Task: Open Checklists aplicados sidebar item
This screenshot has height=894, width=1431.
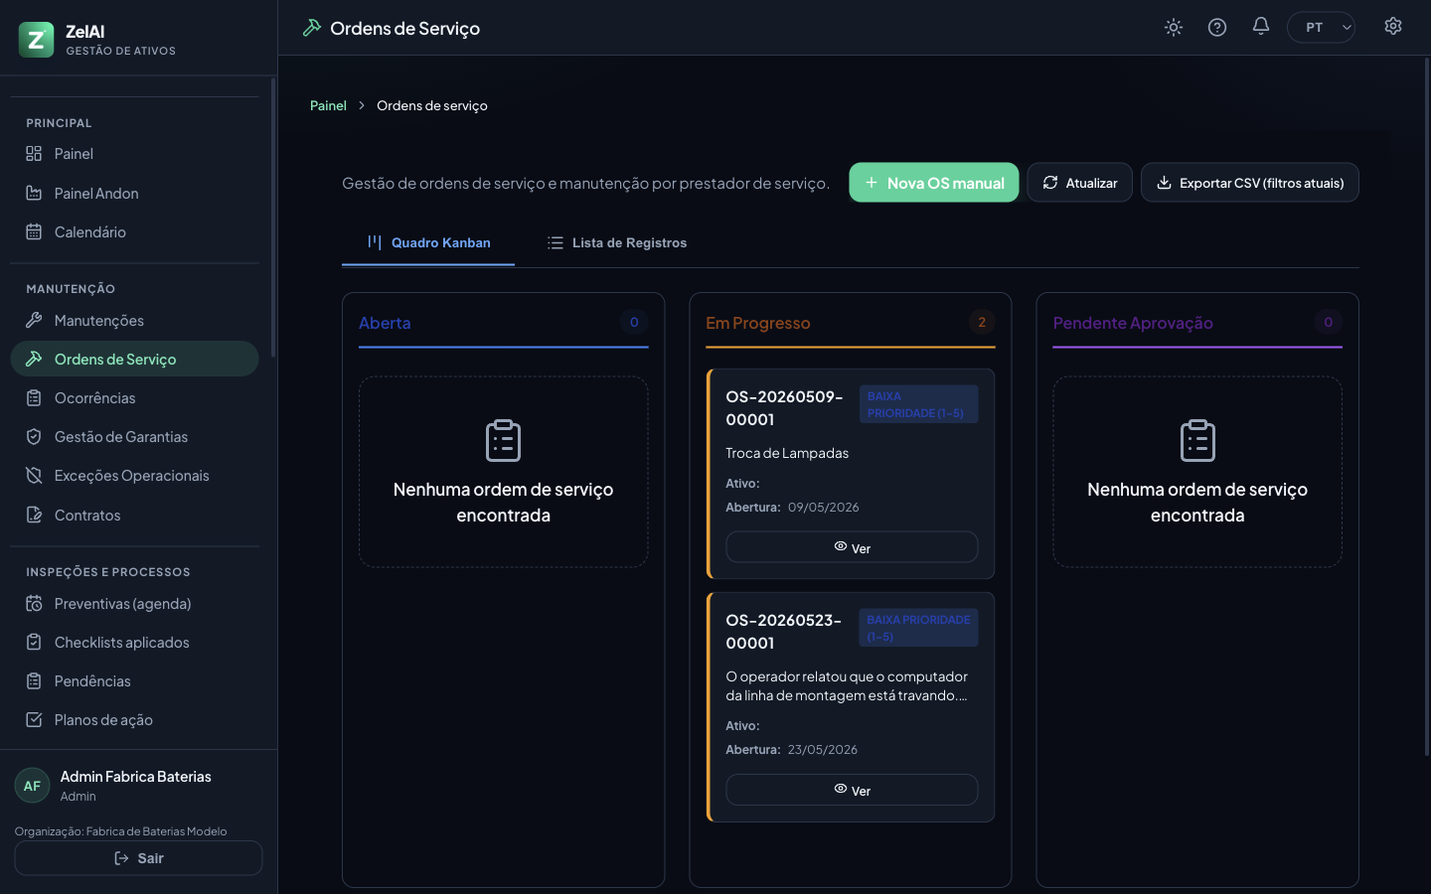Action: click(134, 643)
